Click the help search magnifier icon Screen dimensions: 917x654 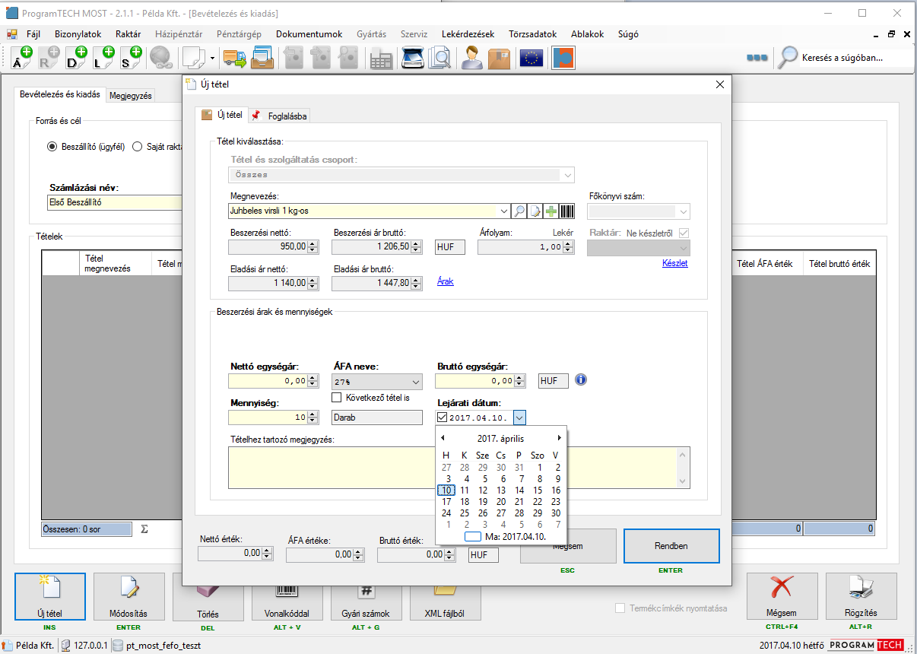pos(788,57)
